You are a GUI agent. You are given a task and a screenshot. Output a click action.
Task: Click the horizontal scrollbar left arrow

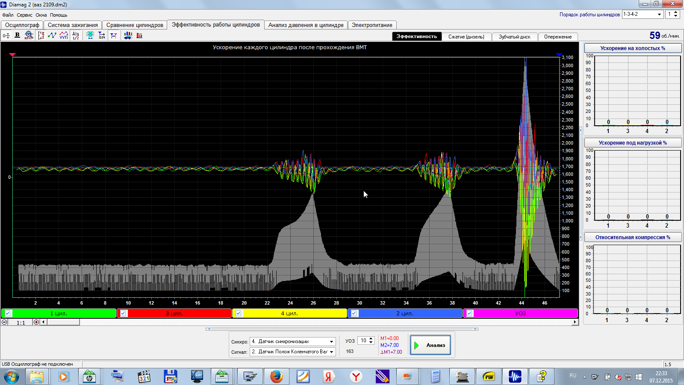click(x=43, y=322)
